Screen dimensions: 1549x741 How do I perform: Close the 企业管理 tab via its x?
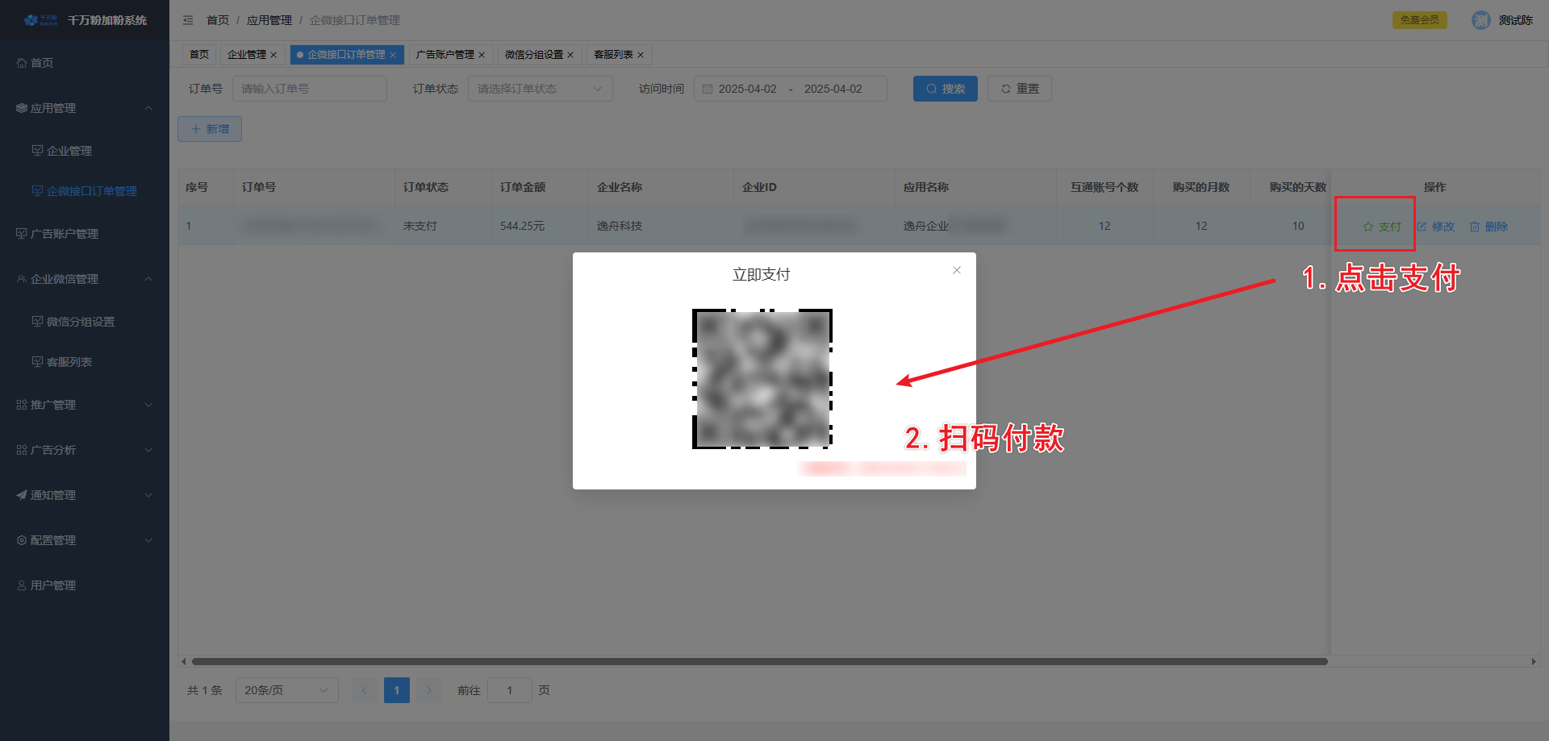click(273, 55)
